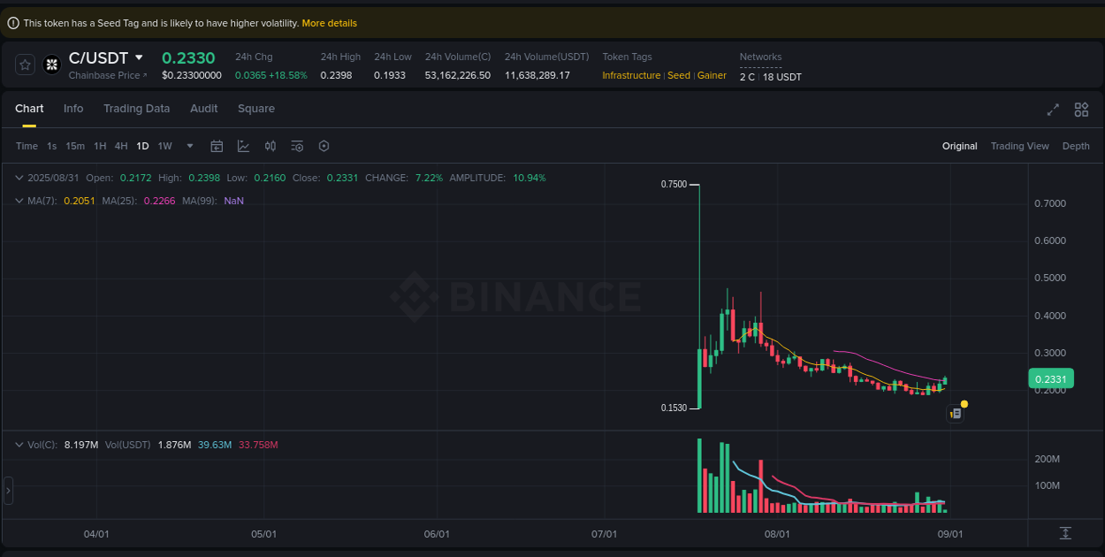1105x557 pixels.
Task: Toggle the favorite star for C/USDT
Action: [x=24, y=65]
